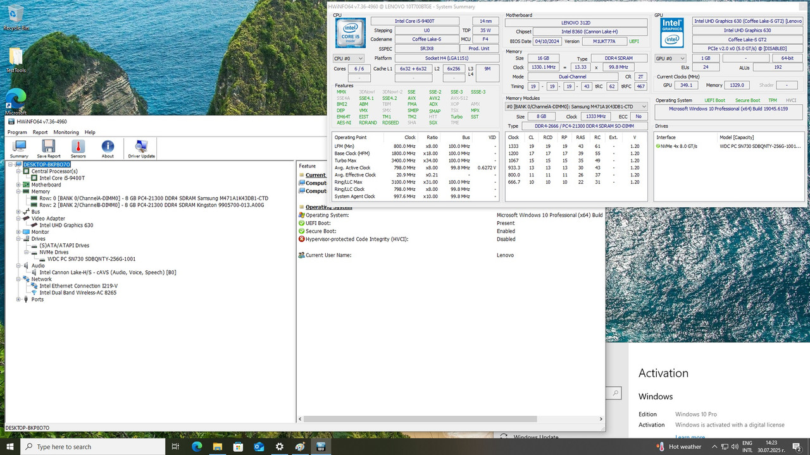
Task: Select Intel UHD Graphics 630 tree item
Action: [x=66, y=225]
